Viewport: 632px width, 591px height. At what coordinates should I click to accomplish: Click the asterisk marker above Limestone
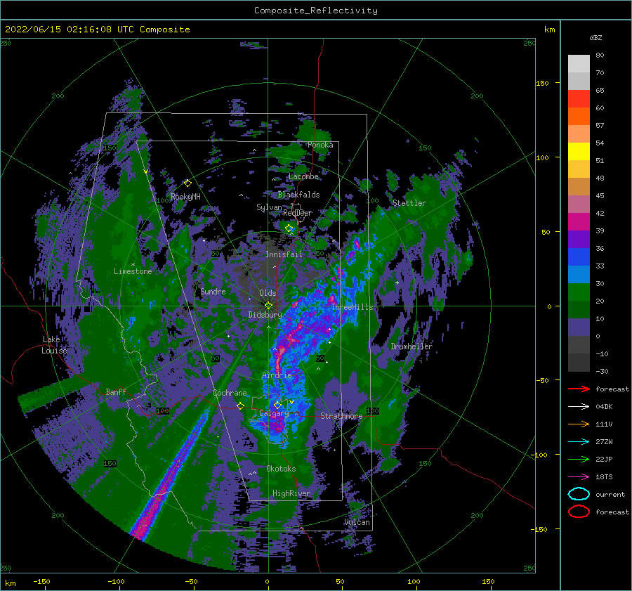[133, 265]
